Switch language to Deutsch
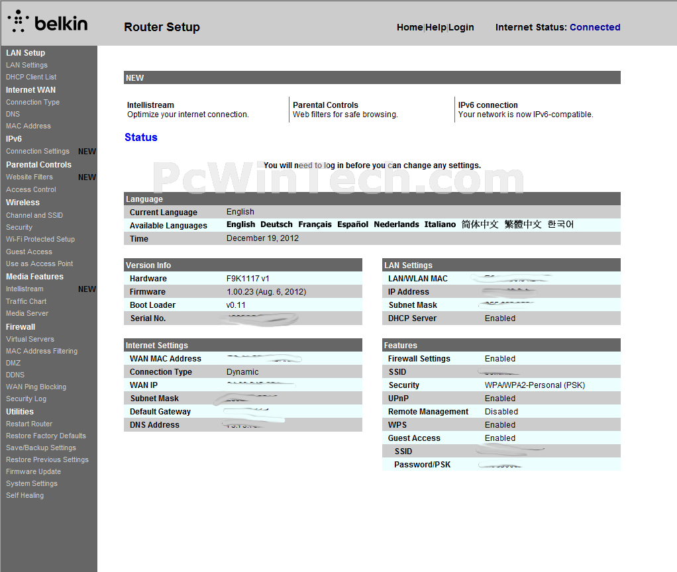 pos(276,224)
